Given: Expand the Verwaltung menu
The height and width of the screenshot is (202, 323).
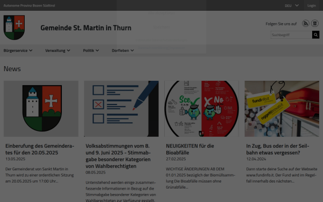Looking at the screenshot, I should (x=58, y=51).
